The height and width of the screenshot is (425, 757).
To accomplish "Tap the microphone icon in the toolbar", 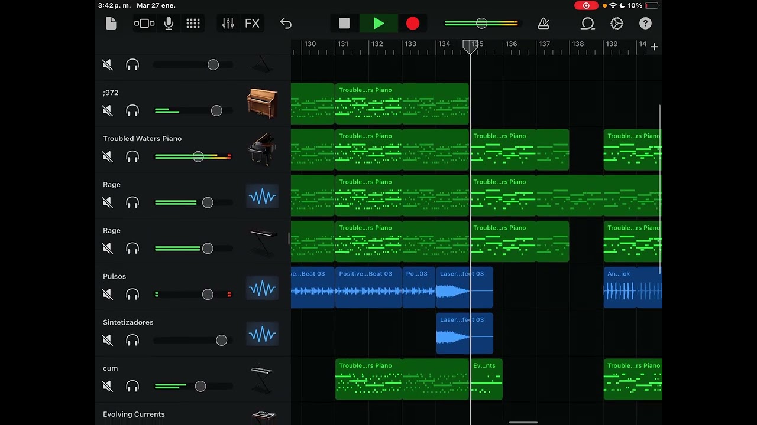I will click(x=169, y=24).
